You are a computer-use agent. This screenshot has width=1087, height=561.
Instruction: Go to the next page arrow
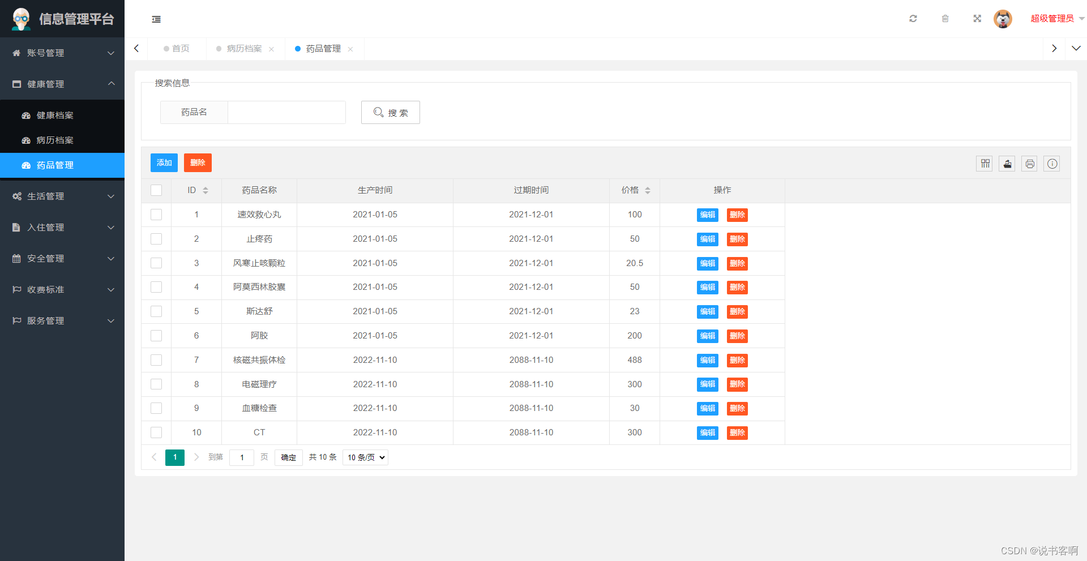click(196, 457)
